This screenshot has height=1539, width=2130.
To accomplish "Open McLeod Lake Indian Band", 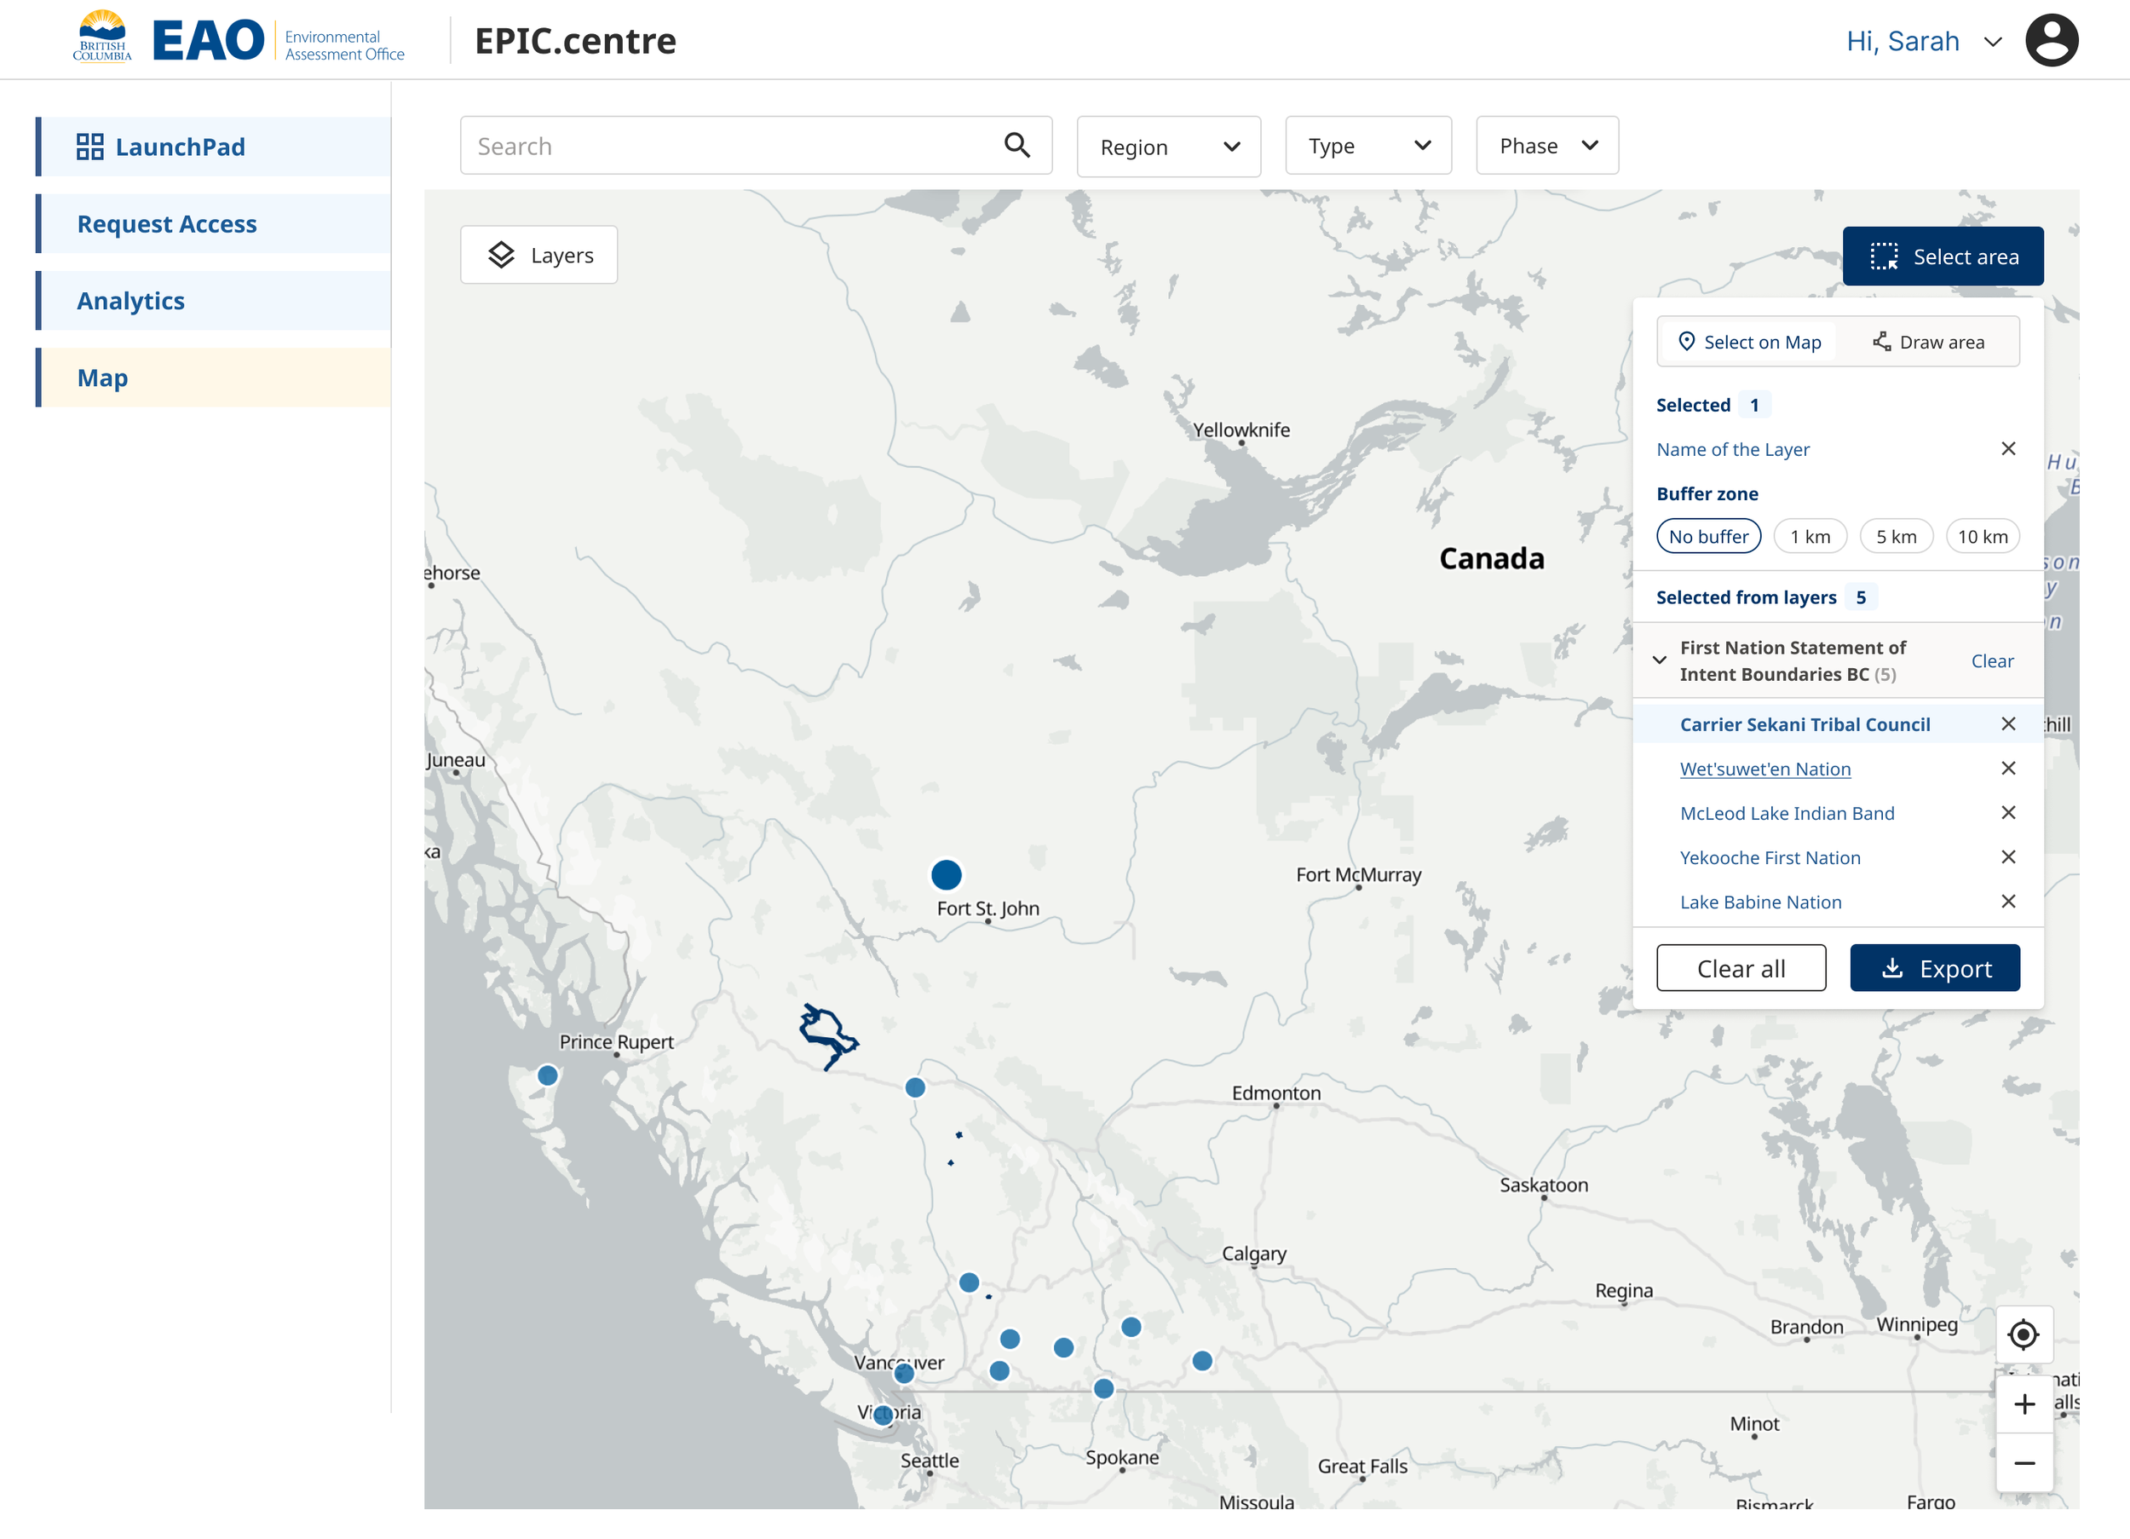I will pos(1787,813).
